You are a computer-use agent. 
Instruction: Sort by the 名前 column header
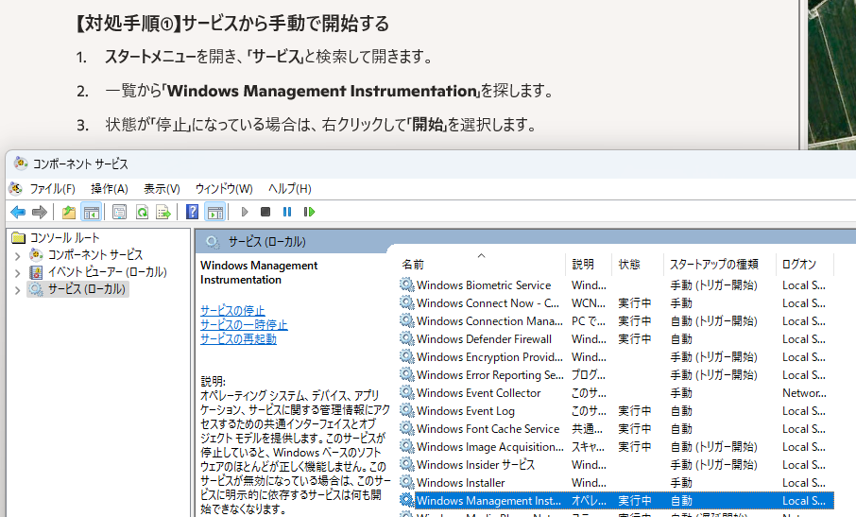click(482, 265)
